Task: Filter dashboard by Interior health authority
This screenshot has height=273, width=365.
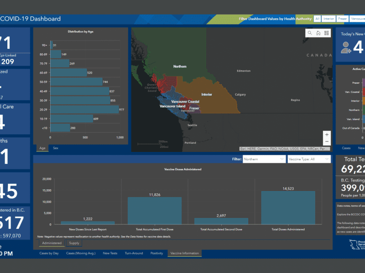Action: tap(328, 19)
